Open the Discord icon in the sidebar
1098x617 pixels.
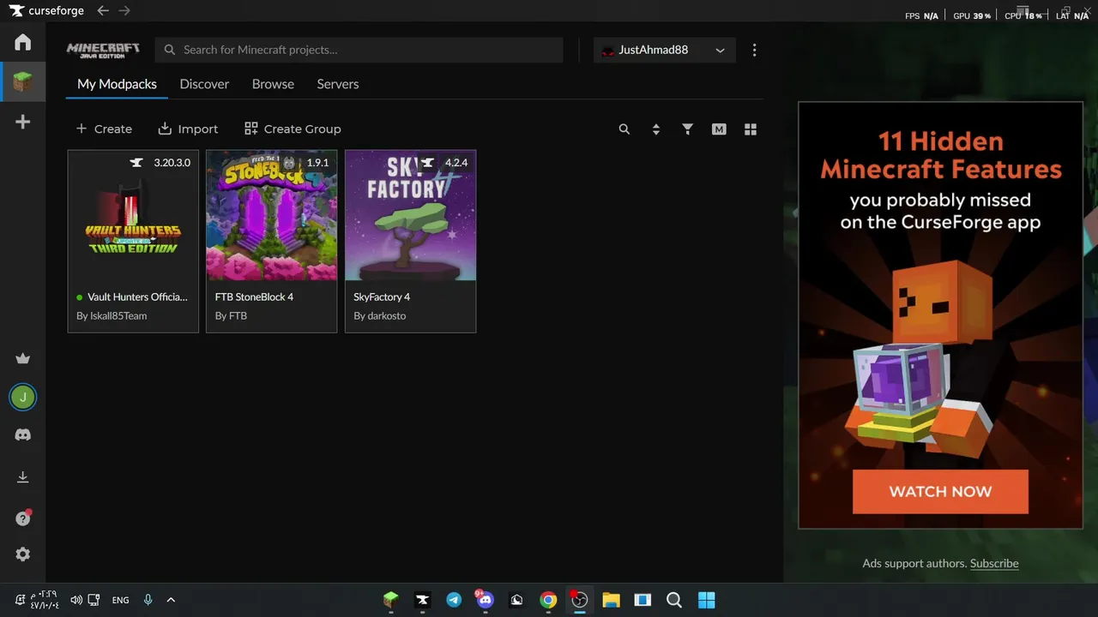(x=23, y=435)
